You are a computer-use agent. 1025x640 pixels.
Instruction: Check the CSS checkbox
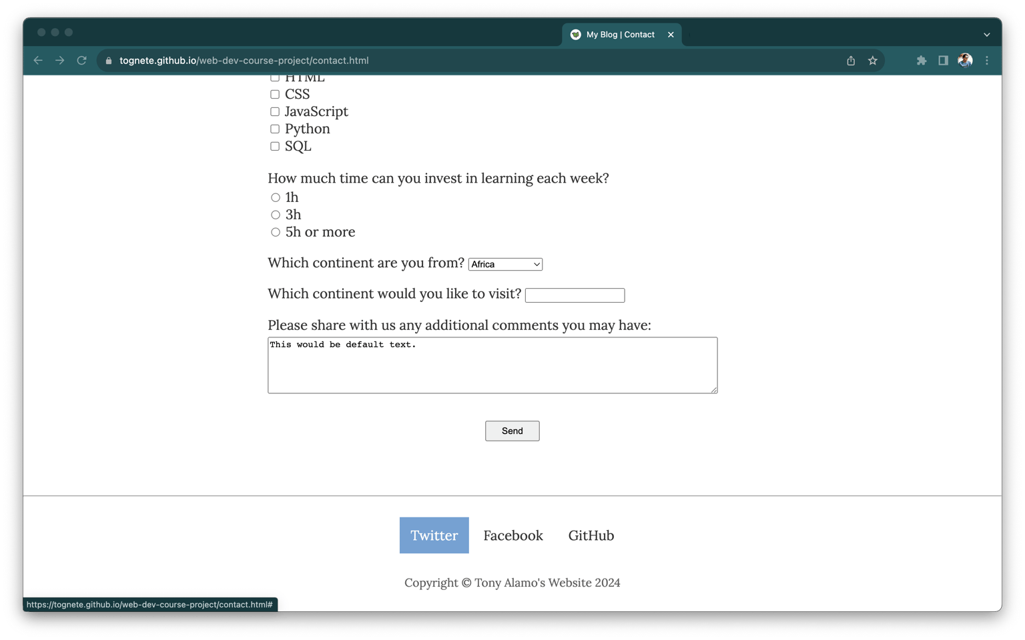click(275, 95)
